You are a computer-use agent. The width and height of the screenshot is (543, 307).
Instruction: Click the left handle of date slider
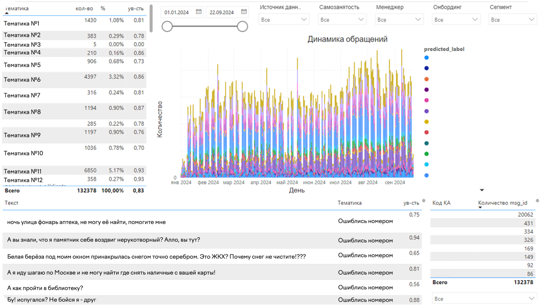tap(167, 26)
